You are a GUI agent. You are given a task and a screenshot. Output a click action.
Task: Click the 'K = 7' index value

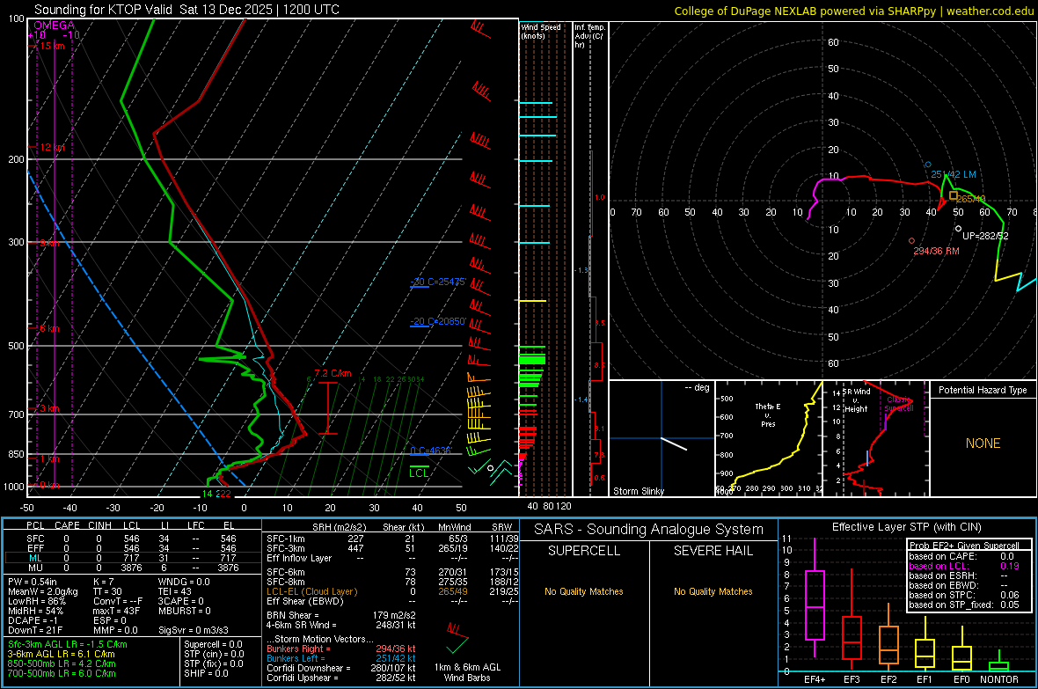click(103, 582)
